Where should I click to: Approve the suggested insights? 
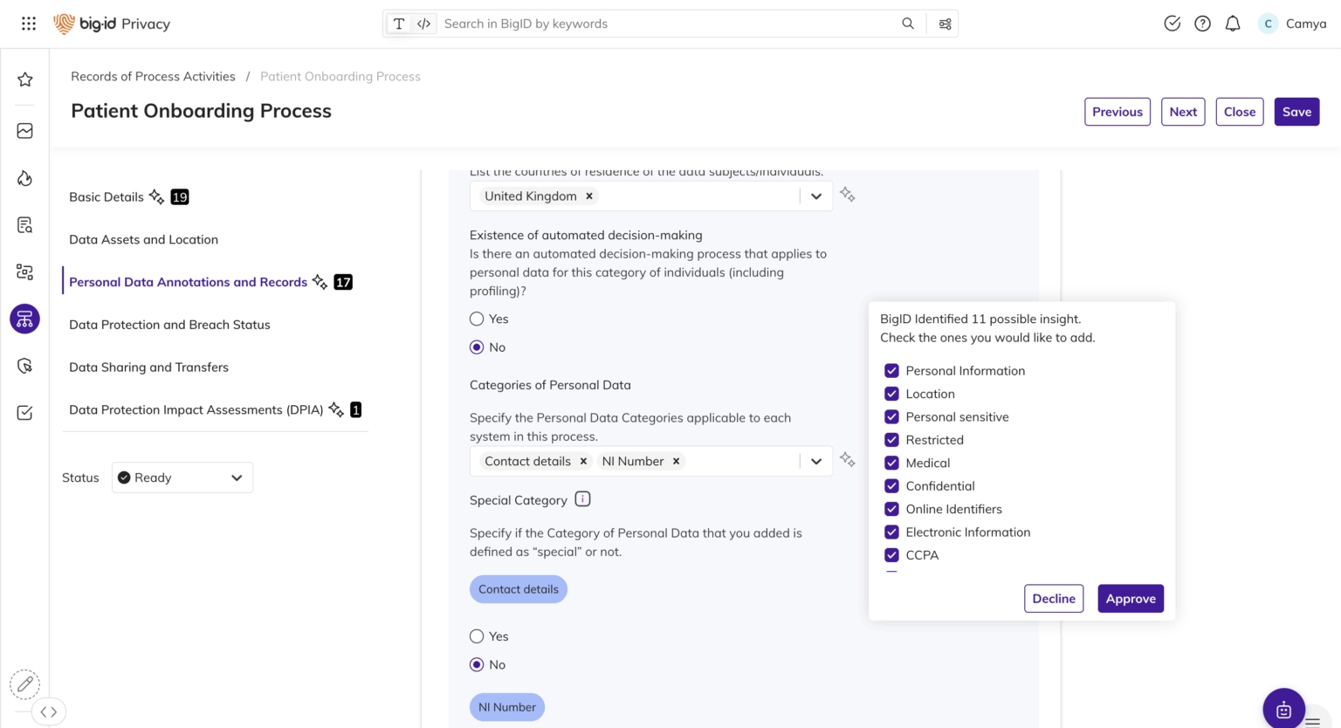point(1130,599)
